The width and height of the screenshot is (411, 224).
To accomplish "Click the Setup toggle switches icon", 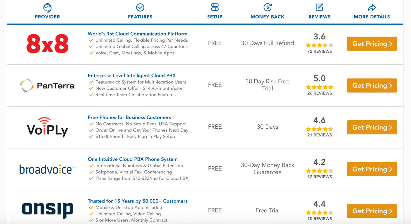I will click(215, 7).
